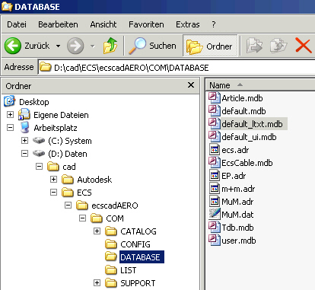Select the default_ltxt.mdb file icon
Image resolution: width=315 pixels, height=290 pixels.
pos(214,124)
